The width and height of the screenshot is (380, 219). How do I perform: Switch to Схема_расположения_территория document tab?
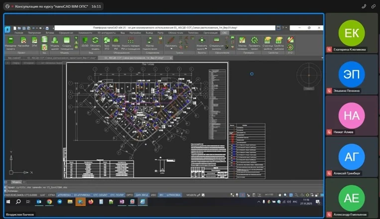(x=61, y=58)
